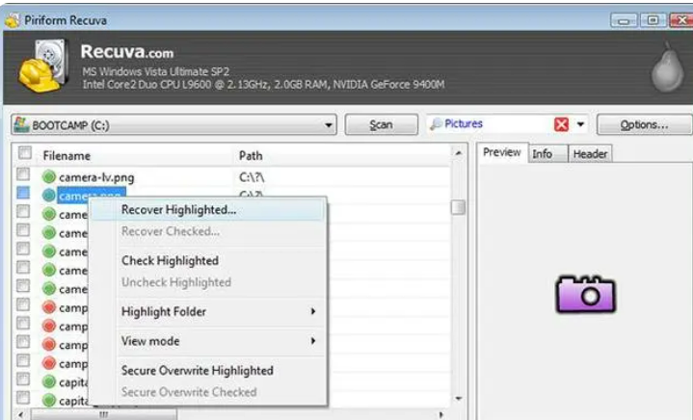The height and width of the screenshot is (420, 693).
Task: Click the horizontal scrollbar right arrow
Action: tap(440, 414)
